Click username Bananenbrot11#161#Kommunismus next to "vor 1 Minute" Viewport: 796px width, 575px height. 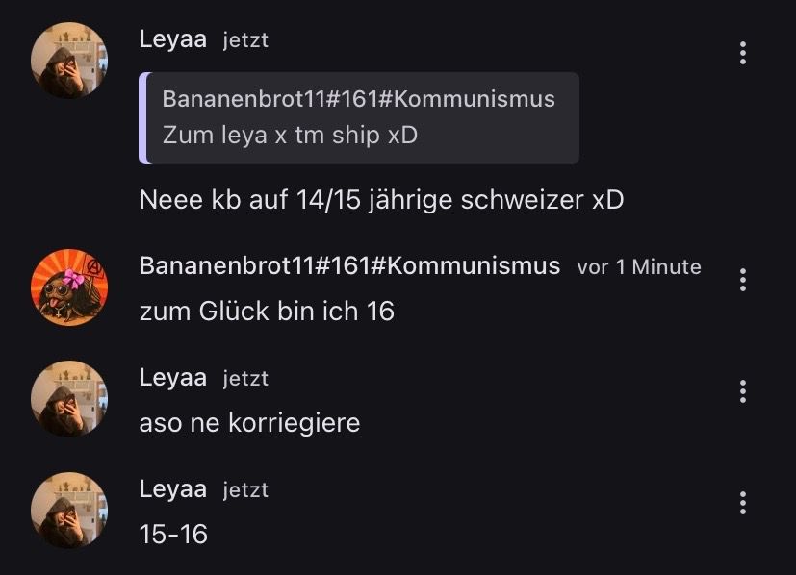(349, 266)
